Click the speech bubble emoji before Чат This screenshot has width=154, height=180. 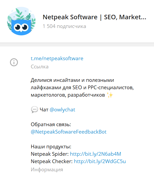(x=34, y=110)
